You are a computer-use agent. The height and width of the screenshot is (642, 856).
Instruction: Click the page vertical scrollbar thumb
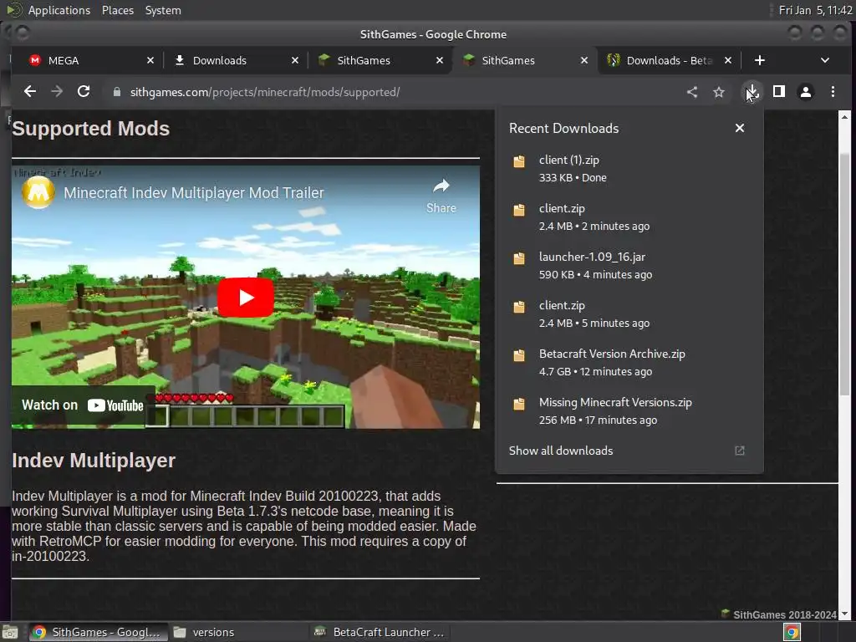click(844, 274)
